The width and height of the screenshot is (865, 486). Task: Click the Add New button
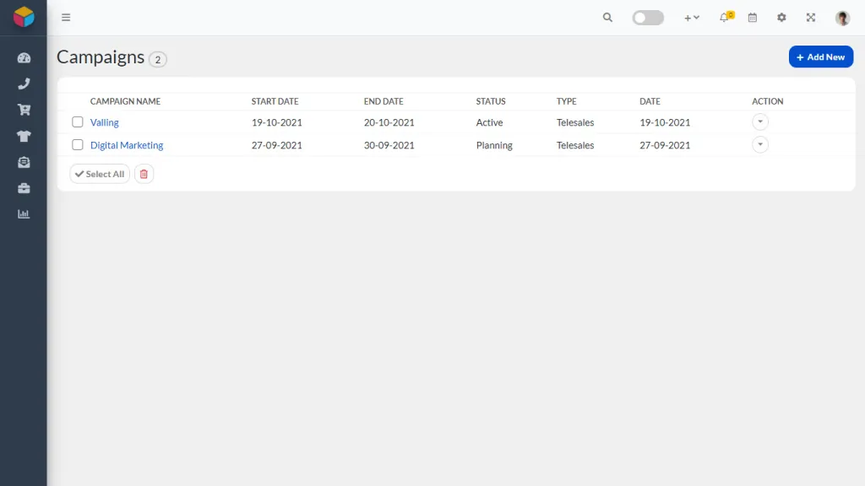[x=821, y=57]
